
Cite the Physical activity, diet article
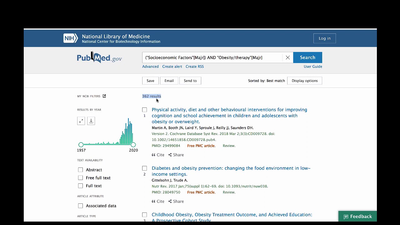(158, 155)
